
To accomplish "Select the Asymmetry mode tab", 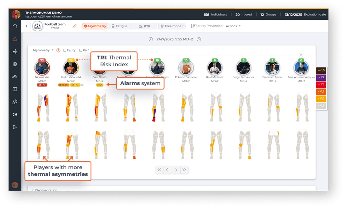I will [x=95, y=26].
